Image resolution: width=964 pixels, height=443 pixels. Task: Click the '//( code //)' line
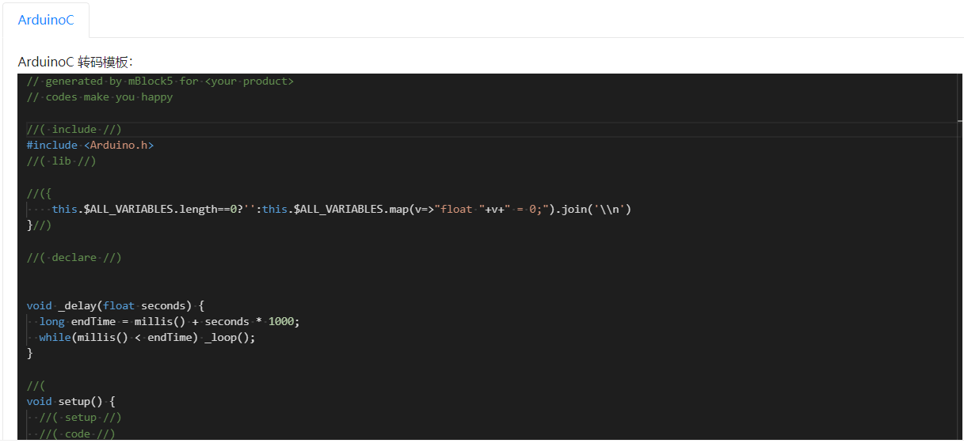(78, 434)
